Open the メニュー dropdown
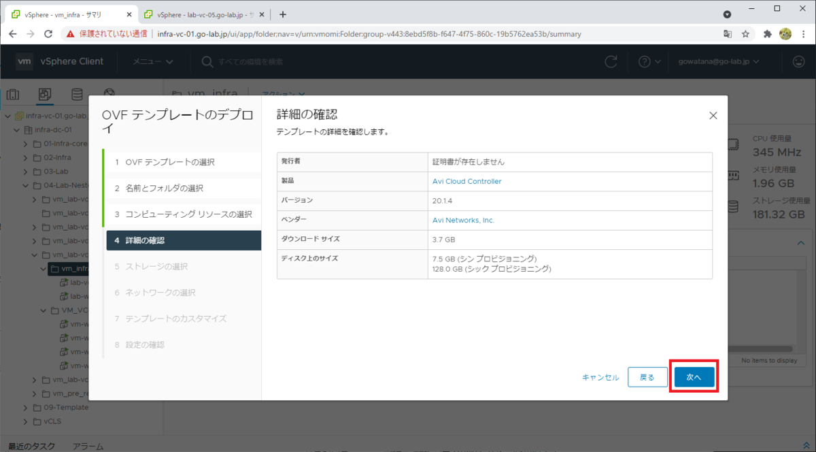This screenshot has height=452, width=816. pos(151,61)
